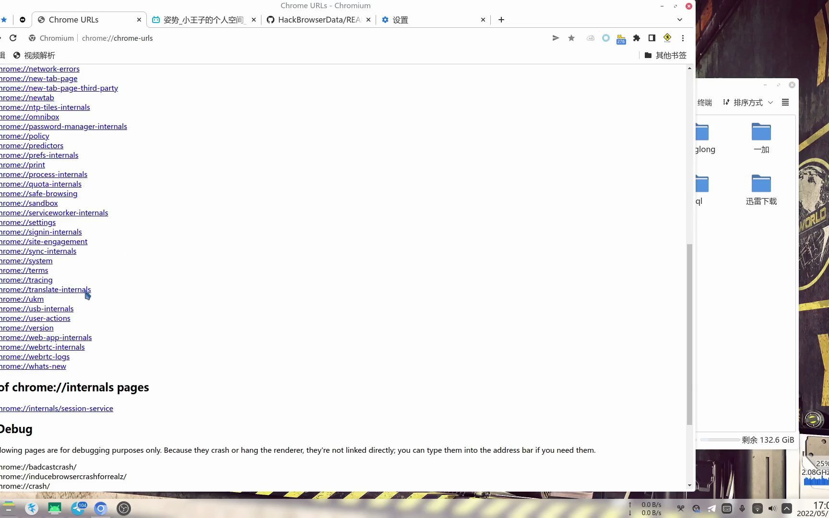This screenshot has width=829, height=518.
Task: Open the Chromium three-dot menu
Action: pos(683,38)
